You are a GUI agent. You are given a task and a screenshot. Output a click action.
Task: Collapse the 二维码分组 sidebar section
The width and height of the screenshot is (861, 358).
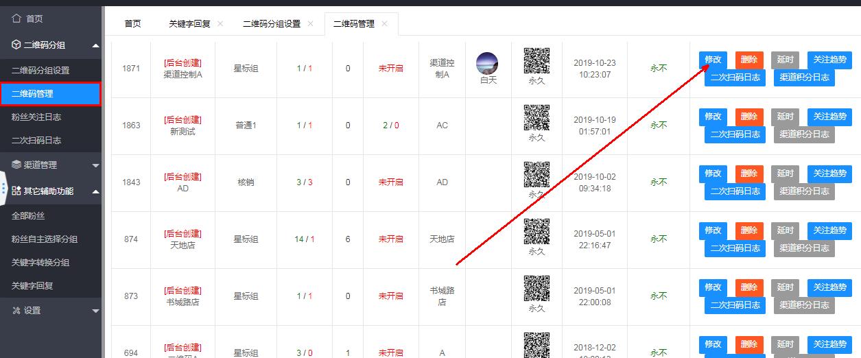(x=51, y=45)
